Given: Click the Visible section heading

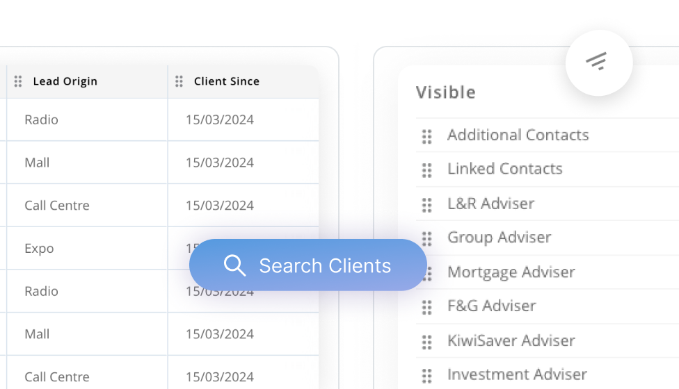Looking at the screenshot, I should [x=445, y=92].
